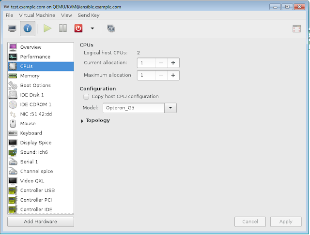Viewport: 310px width, 235px height.
Task: Select the Video QXL label
Action: pos(32,181)
